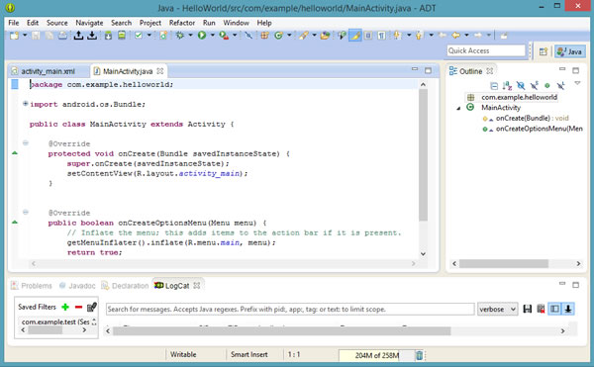
Task: Open the Debug configurations dropdown arrow
Action: click(190, 36)
